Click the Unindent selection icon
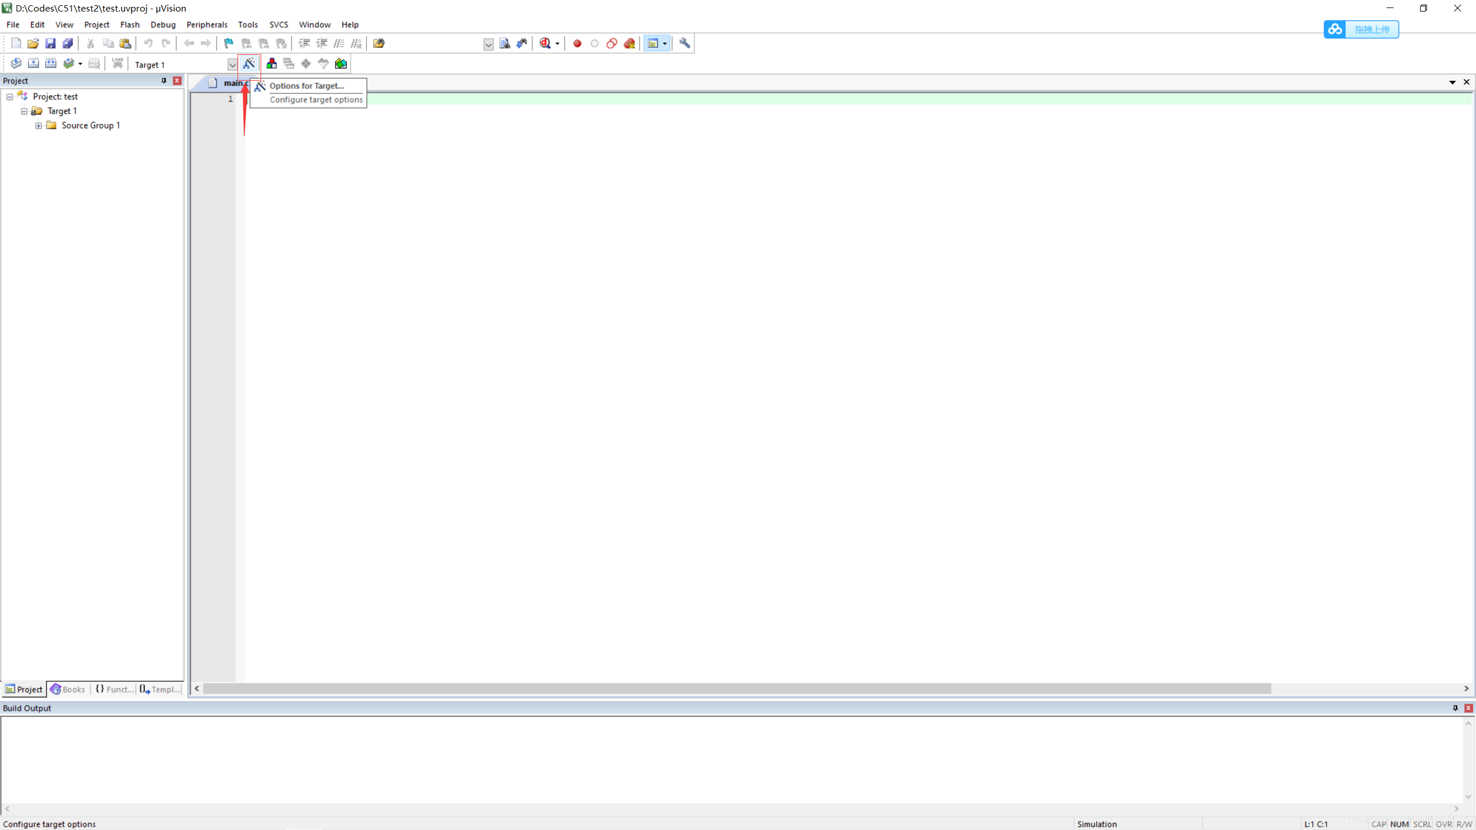1476x830 pixels. 322,43
